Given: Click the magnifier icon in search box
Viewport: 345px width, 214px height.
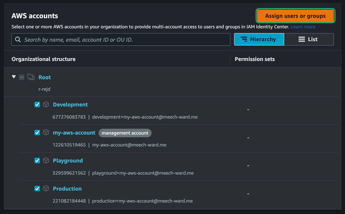Looking at the screenshot, I should coord(18,39).
